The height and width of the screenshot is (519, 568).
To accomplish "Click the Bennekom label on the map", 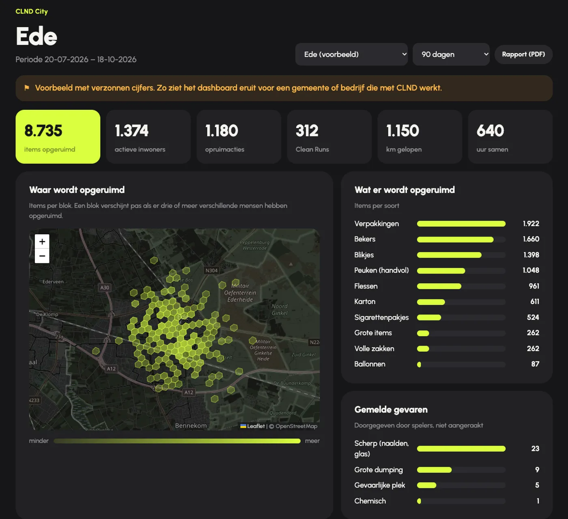I will (191, 425).
